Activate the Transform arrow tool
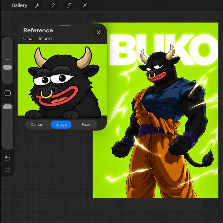Viewport: 223px width, 223px height. [85, 6]
